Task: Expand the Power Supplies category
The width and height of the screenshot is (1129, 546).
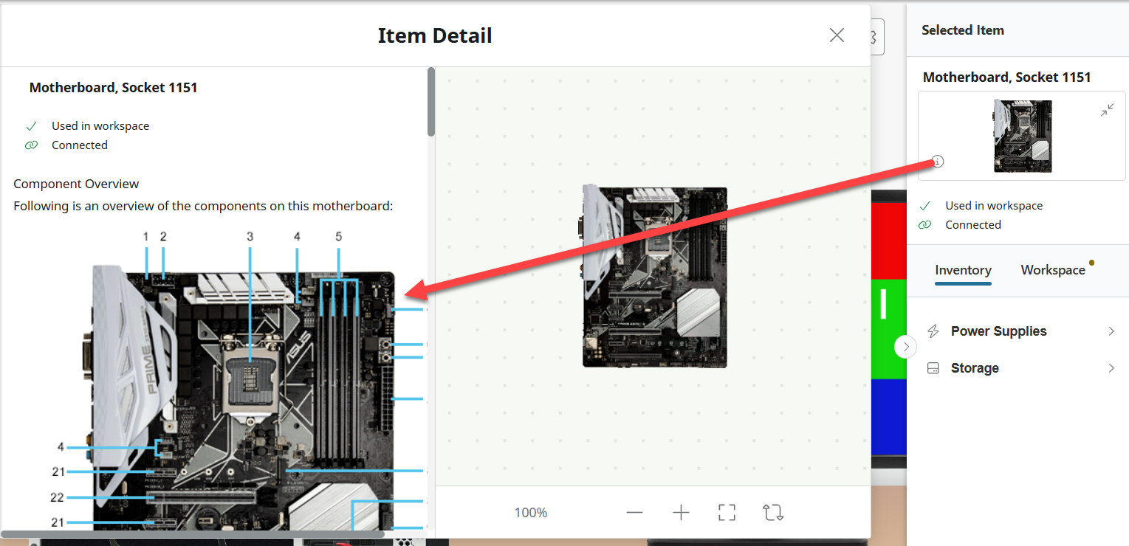Action: (x=1023, y=331)
